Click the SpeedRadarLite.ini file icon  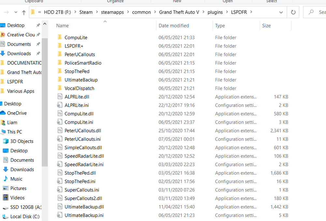60,165
